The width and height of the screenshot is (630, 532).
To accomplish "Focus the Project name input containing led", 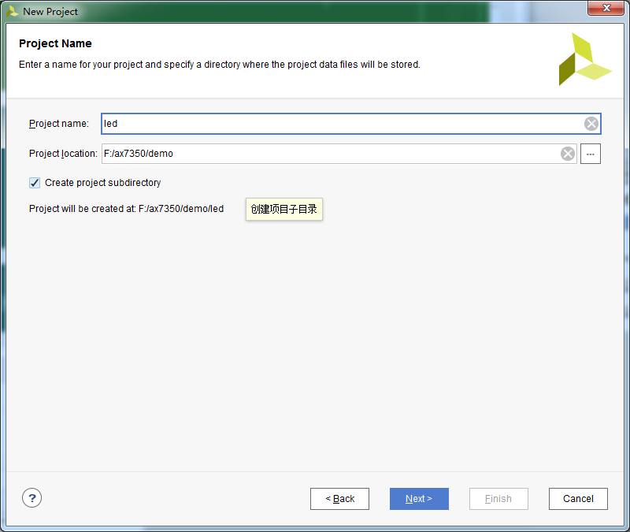I will (350, 124).
